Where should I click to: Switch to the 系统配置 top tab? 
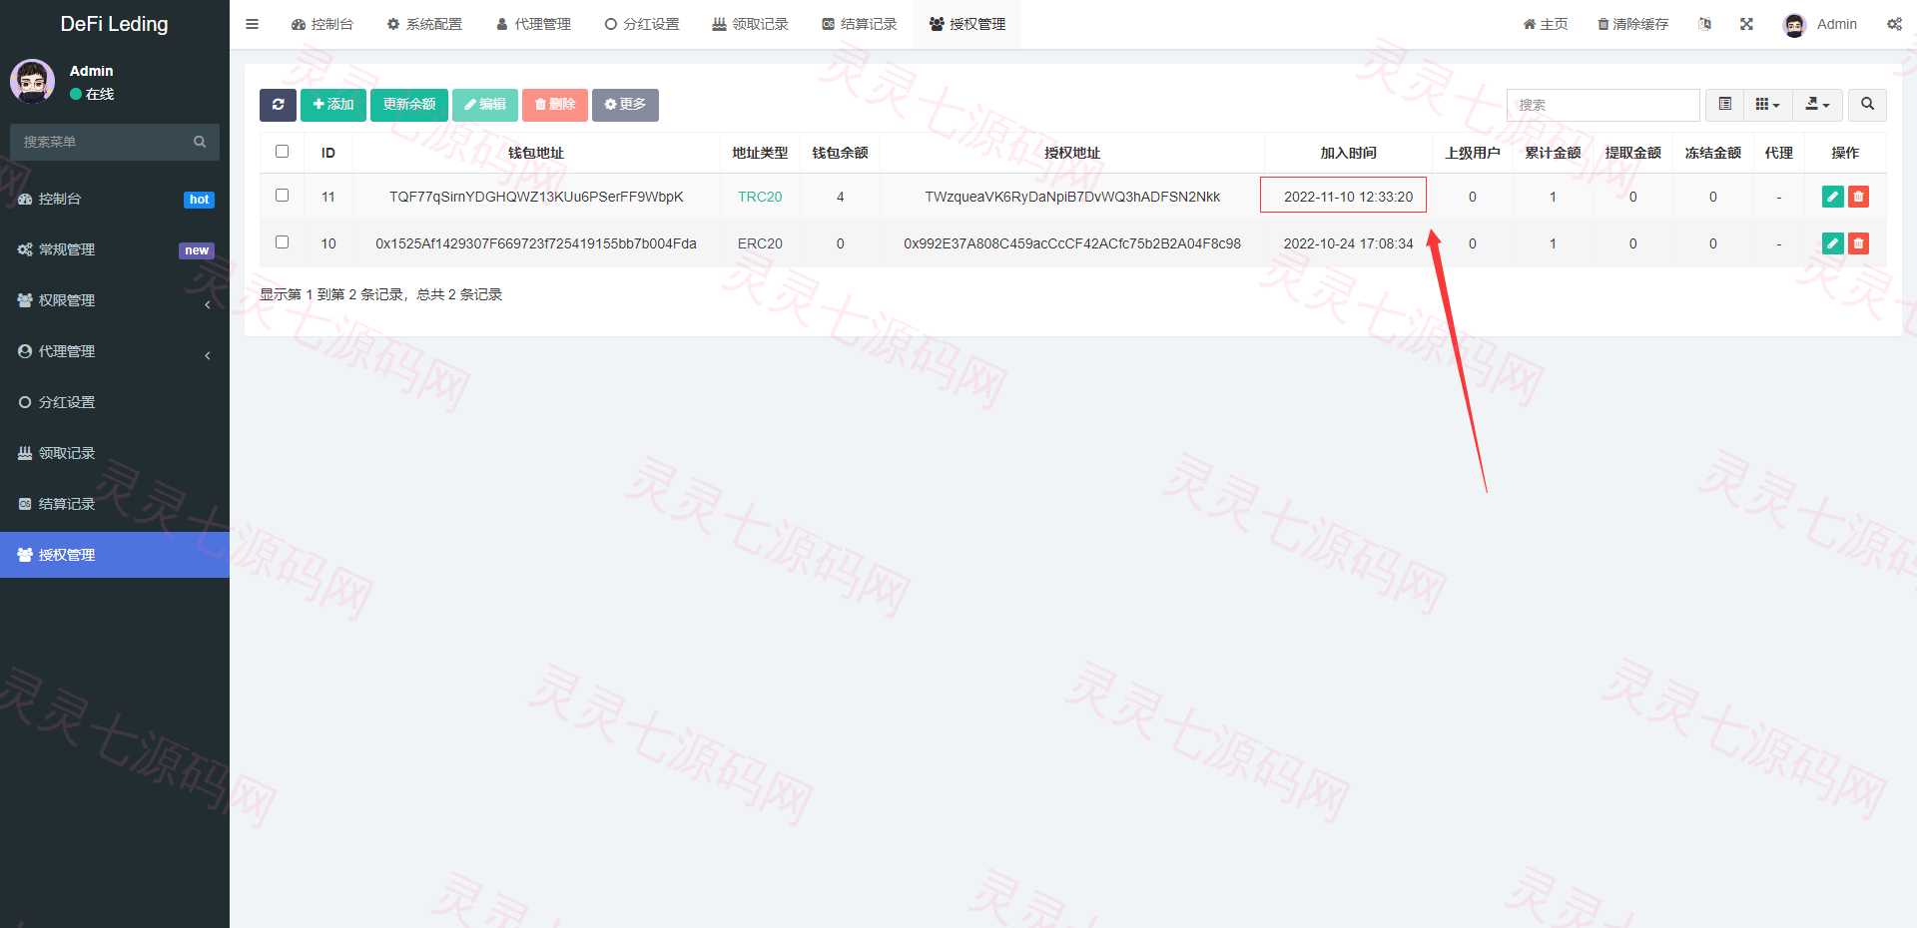[424, 24]
